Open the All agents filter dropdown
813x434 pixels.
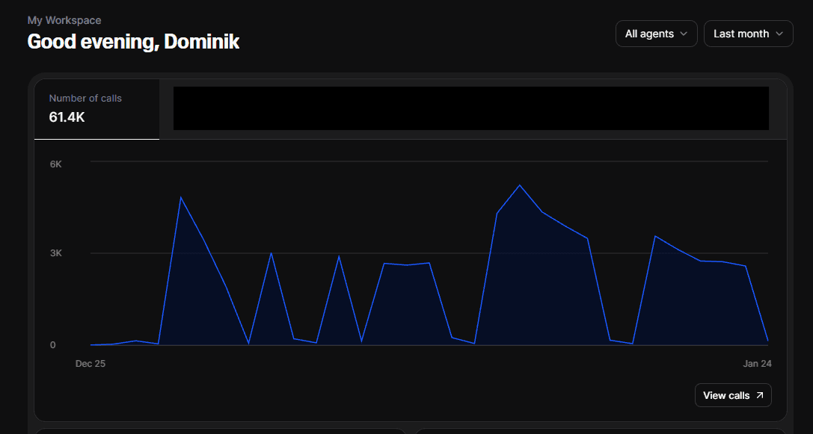point(656,34)
